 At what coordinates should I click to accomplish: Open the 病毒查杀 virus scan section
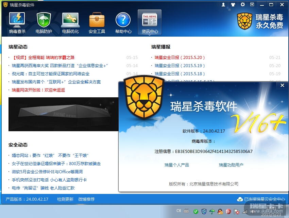coord(17,23)
